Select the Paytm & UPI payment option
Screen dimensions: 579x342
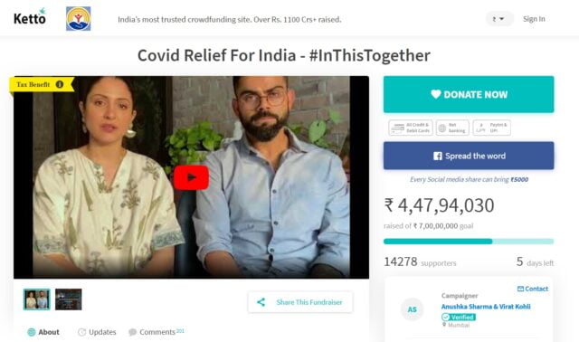tap(492, 128)
